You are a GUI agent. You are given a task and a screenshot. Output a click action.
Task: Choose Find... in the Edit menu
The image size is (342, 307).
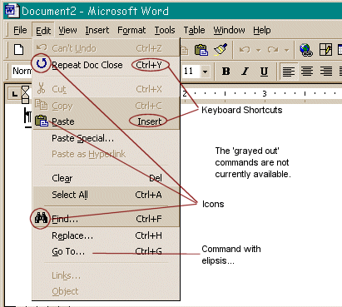tap(107, 219)
